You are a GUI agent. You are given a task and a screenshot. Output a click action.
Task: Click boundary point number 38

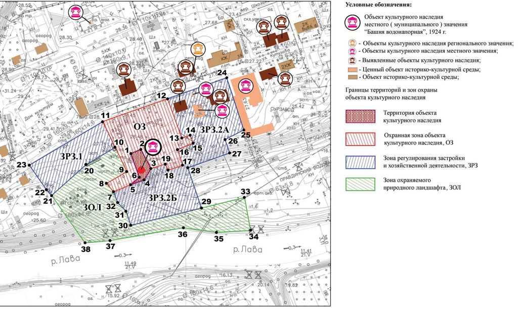click(85, 248)
